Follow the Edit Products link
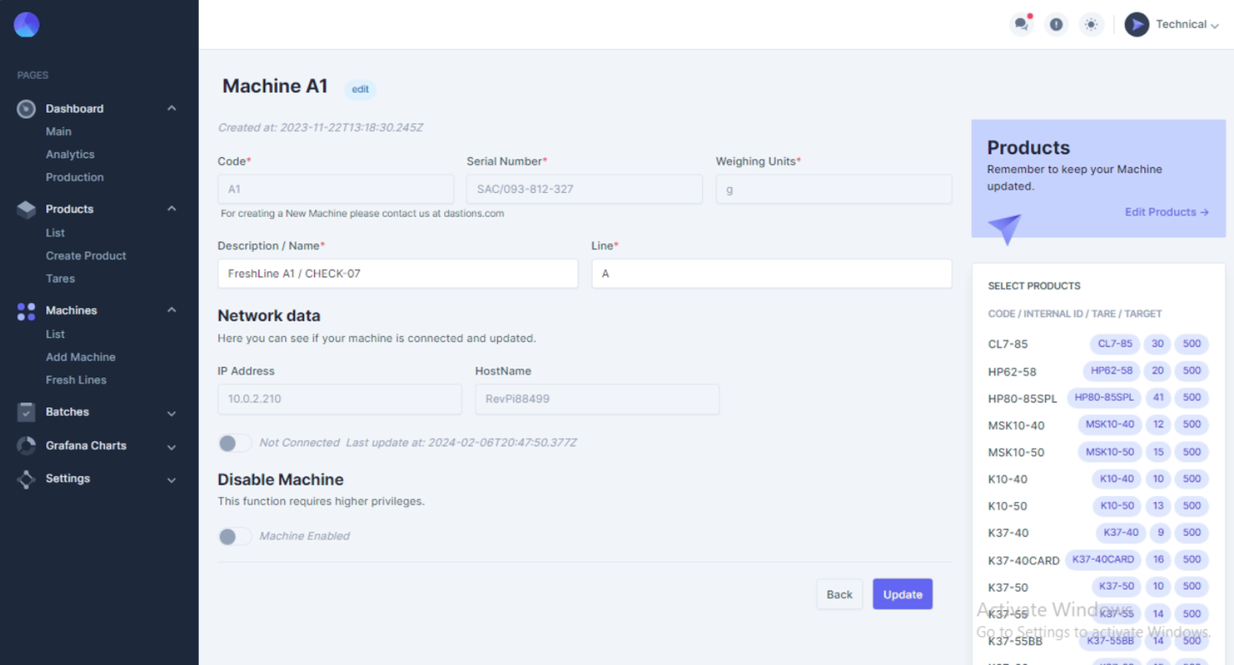Viewport: 1234px width, 665px height. pos(1166,212)
